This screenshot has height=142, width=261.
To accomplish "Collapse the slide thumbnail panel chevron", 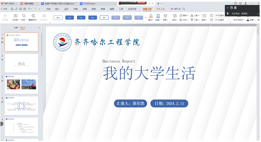I will (x=39, y=28).
